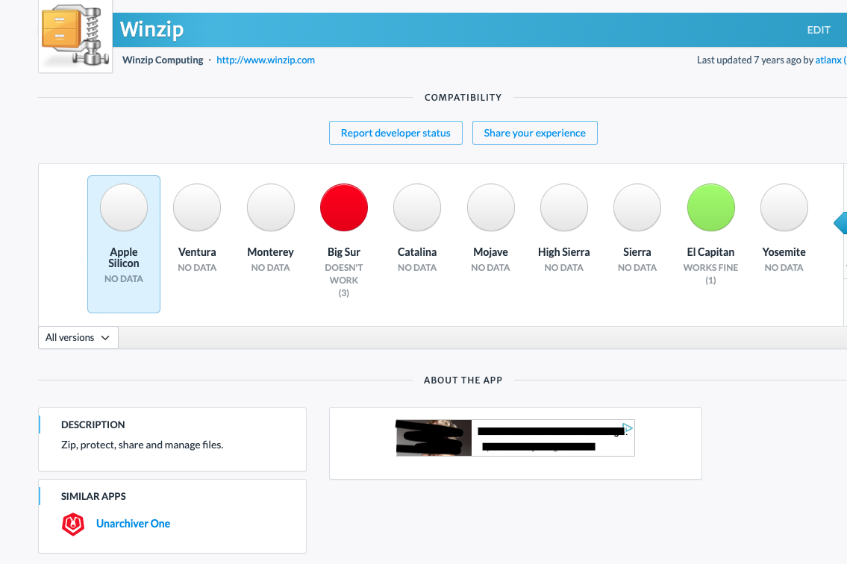Click 'Last updated 7 years ago' text
The height and width of the screenshot is (564, 847).
748,60
